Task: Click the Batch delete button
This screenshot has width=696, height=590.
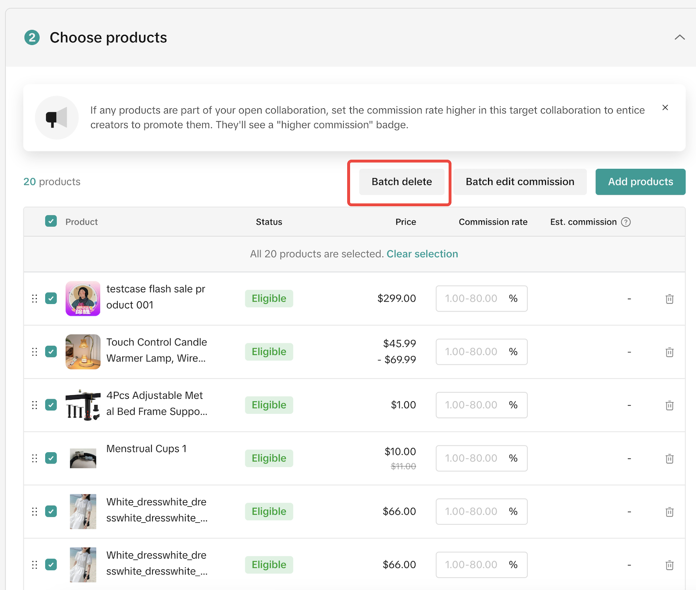Action: 401,182
